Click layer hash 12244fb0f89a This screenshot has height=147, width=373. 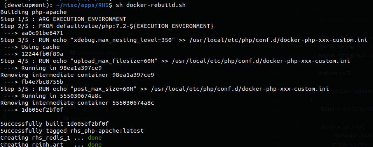(x=42, y=54)
